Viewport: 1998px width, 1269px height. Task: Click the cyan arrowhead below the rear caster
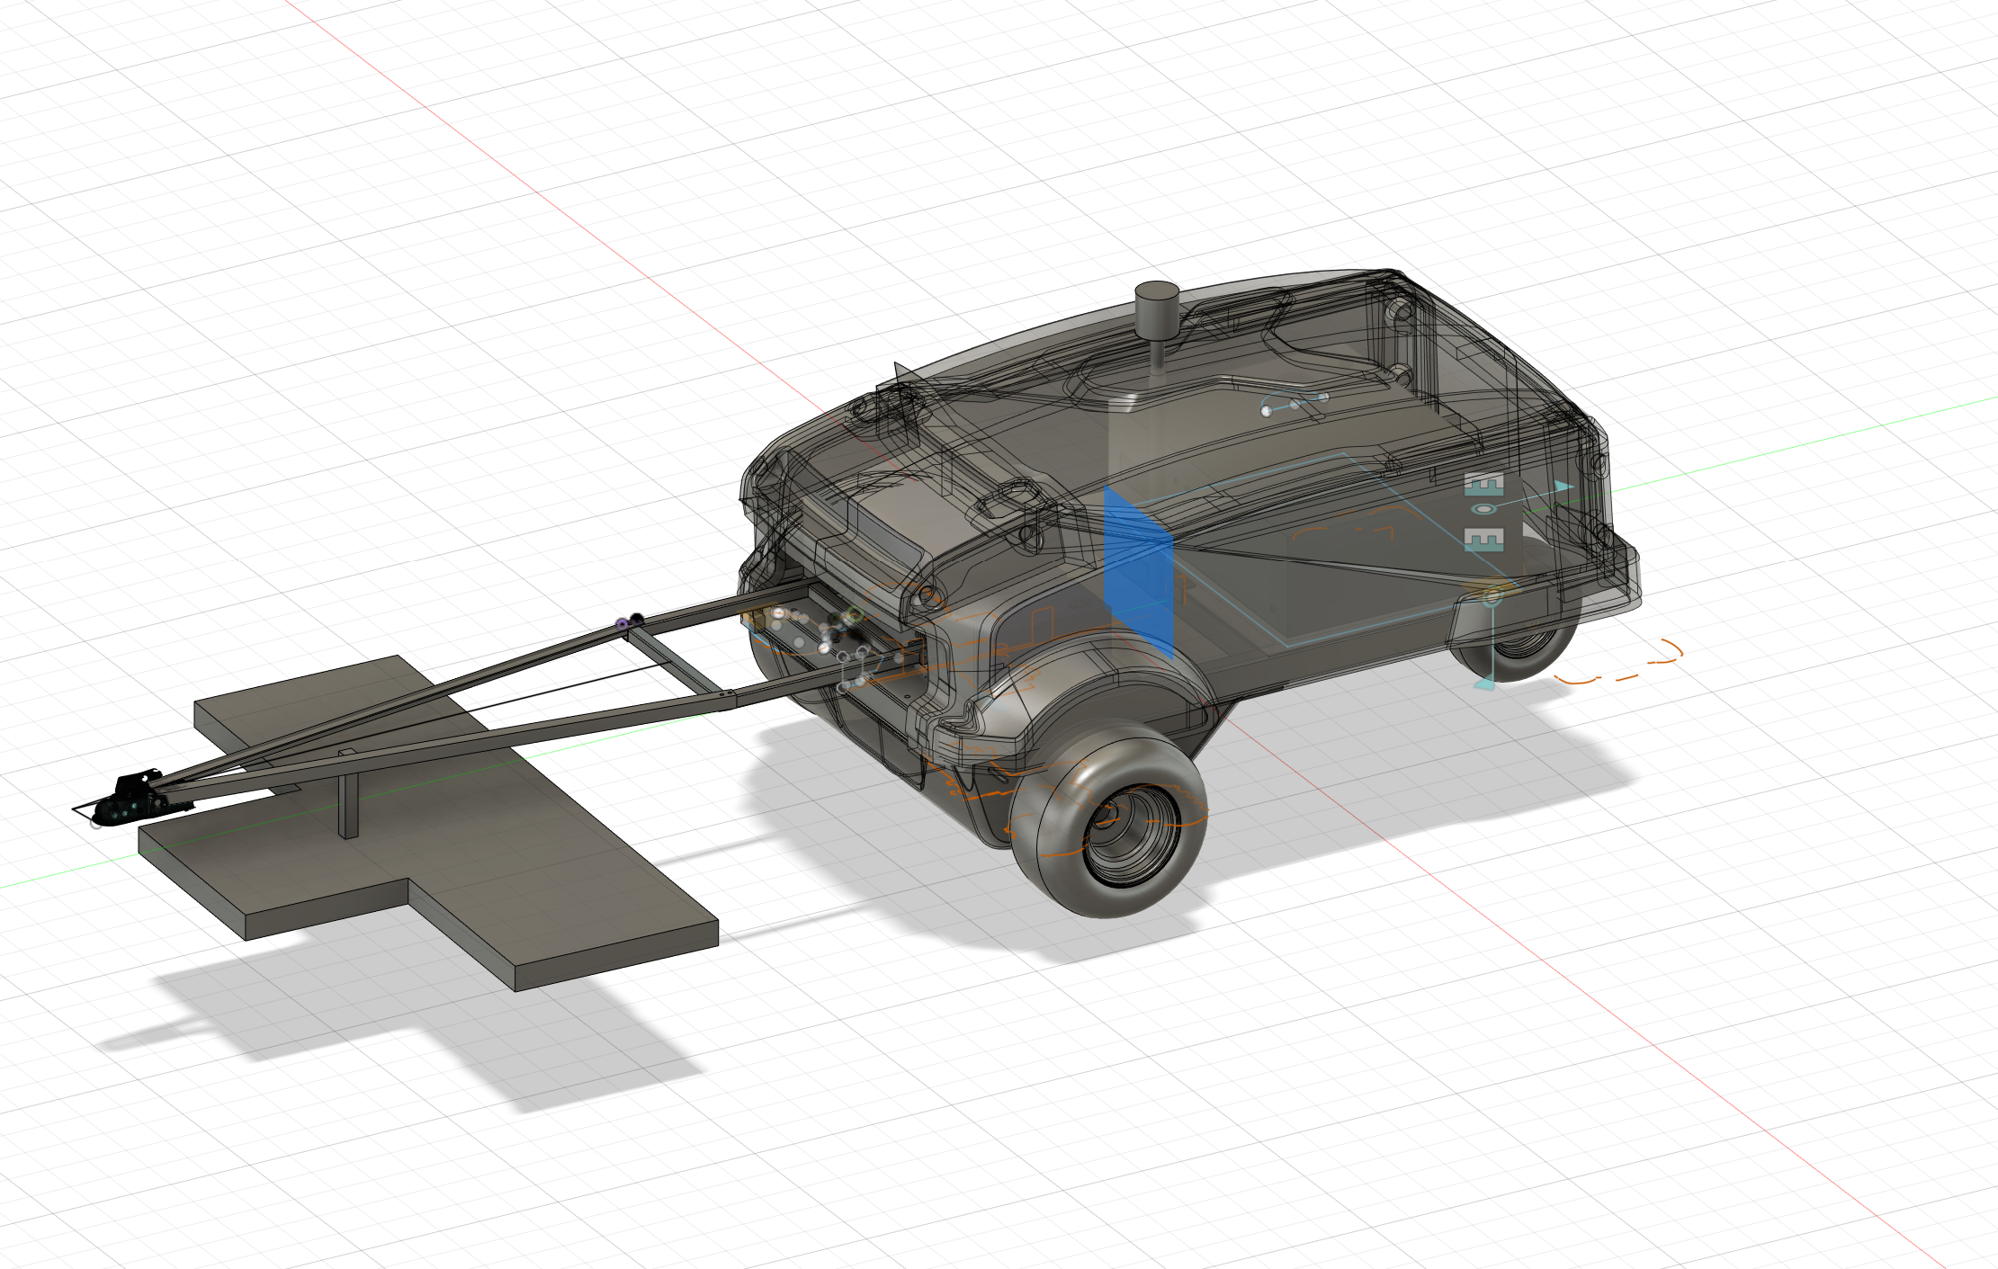tap(1483, 684)
